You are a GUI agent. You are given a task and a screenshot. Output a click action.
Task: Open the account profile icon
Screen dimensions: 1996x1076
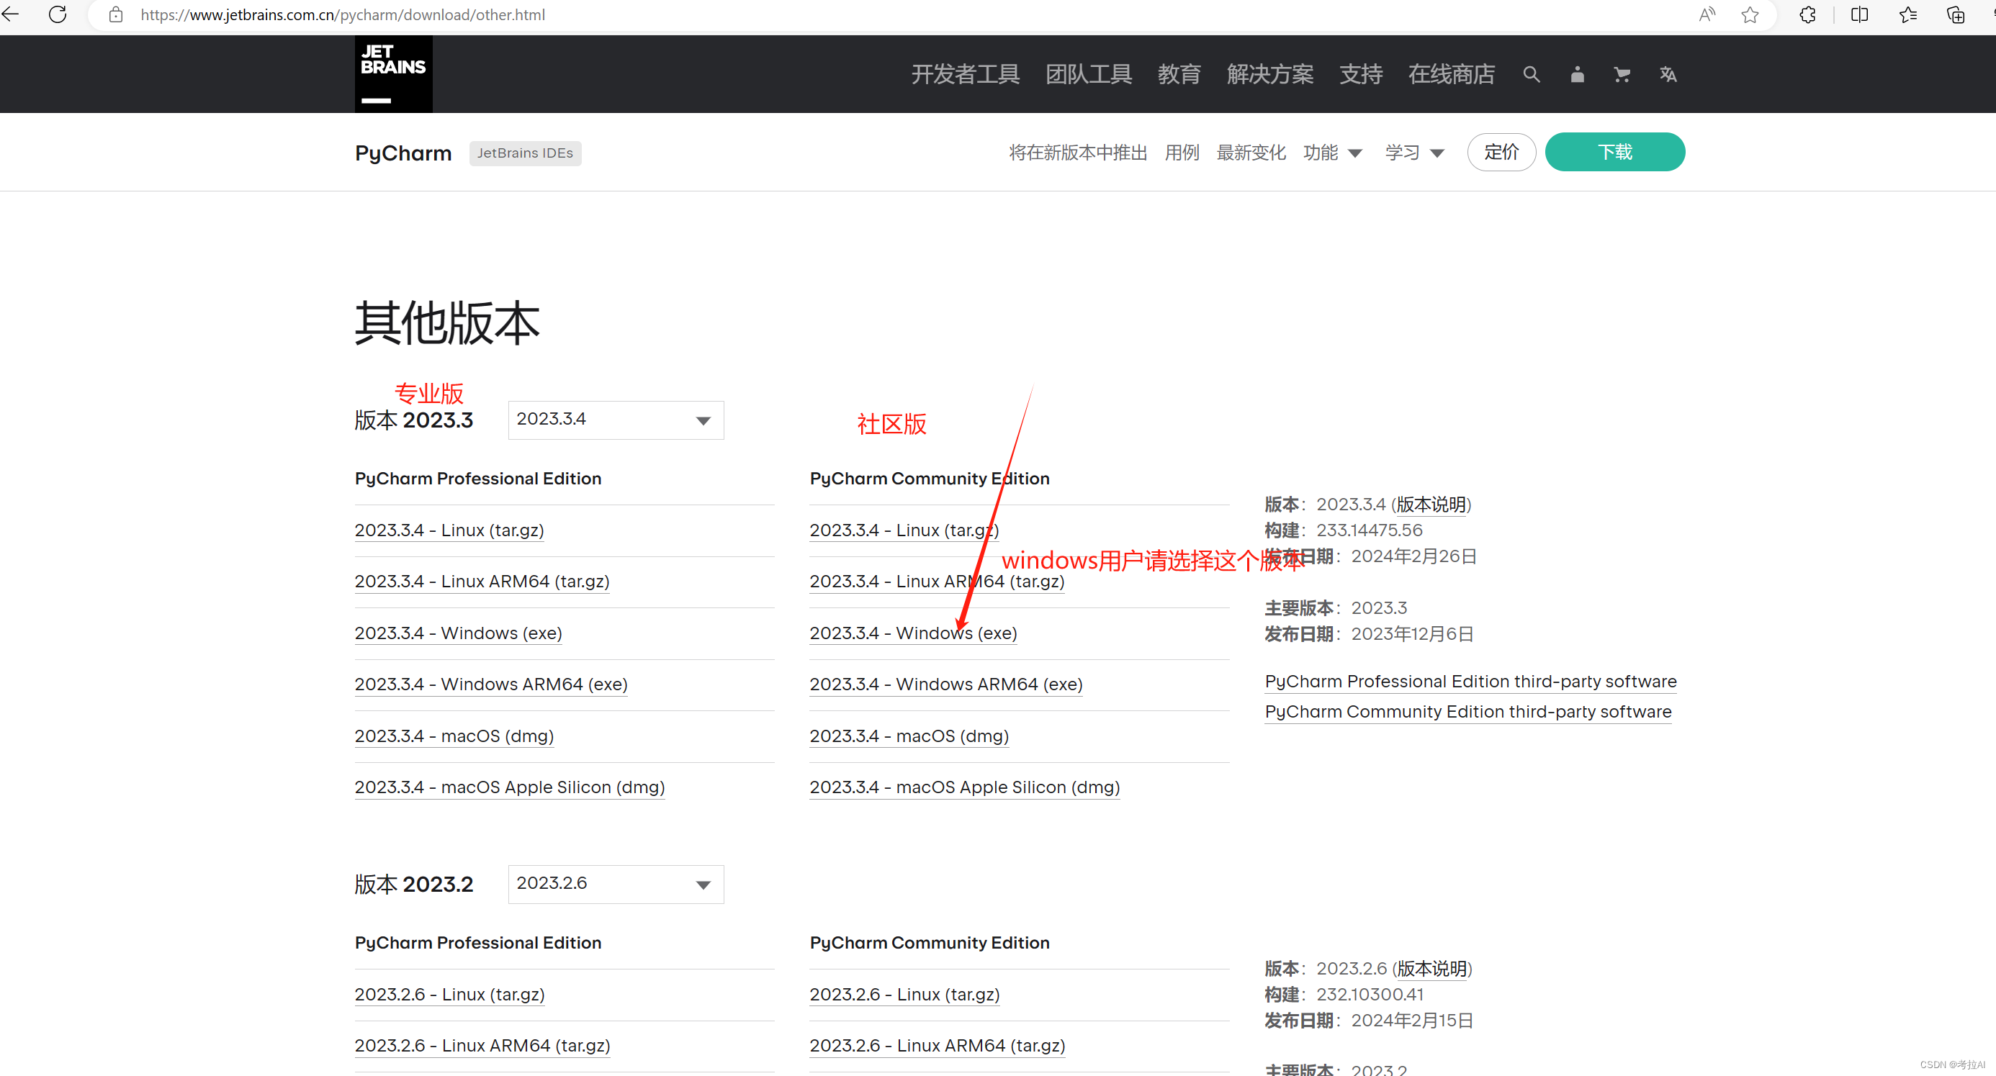pos(1577,74)
